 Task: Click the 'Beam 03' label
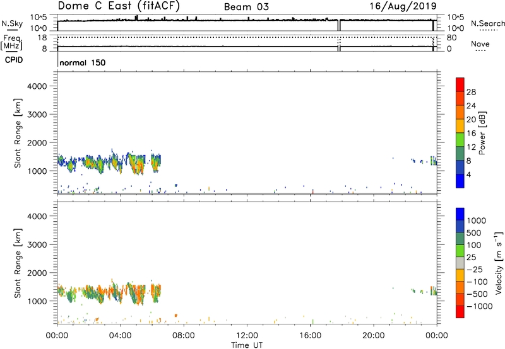point(246,7)
